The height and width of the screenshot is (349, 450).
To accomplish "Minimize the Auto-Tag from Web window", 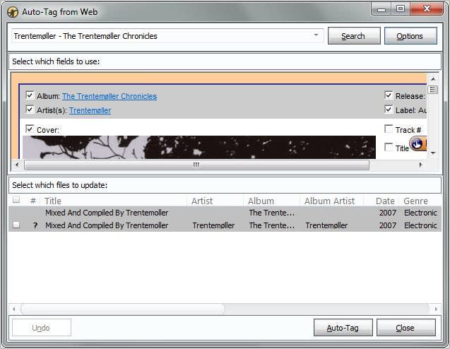I will (381, 9).
